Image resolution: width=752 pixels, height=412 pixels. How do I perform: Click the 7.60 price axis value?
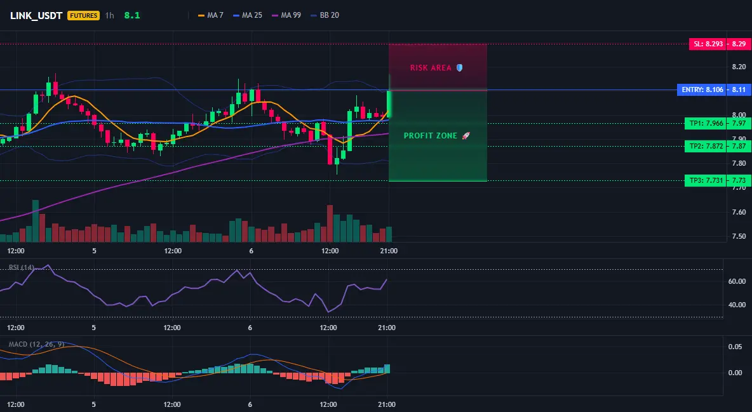(x=739, y=212)
